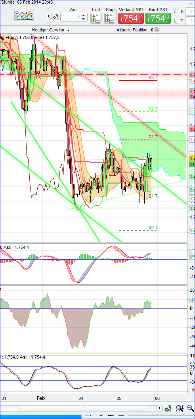Open the chart indicators icon in toolbar
195x419 pixels.
24,16
